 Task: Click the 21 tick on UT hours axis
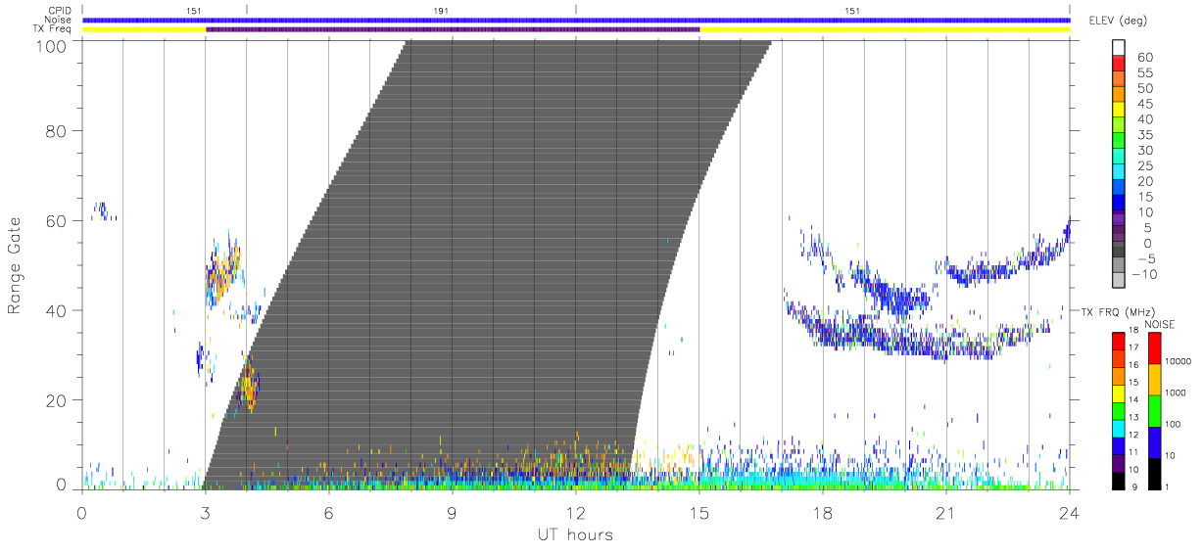946,512
